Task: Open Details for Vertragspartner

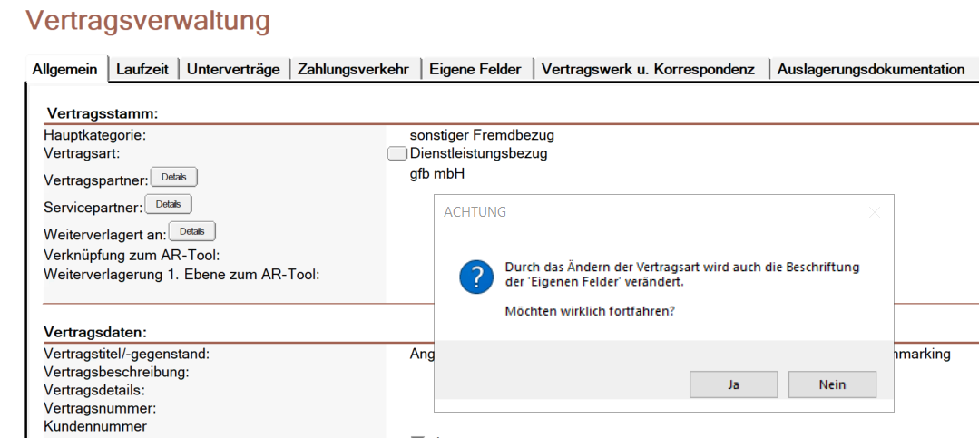Action: (173, 177)
